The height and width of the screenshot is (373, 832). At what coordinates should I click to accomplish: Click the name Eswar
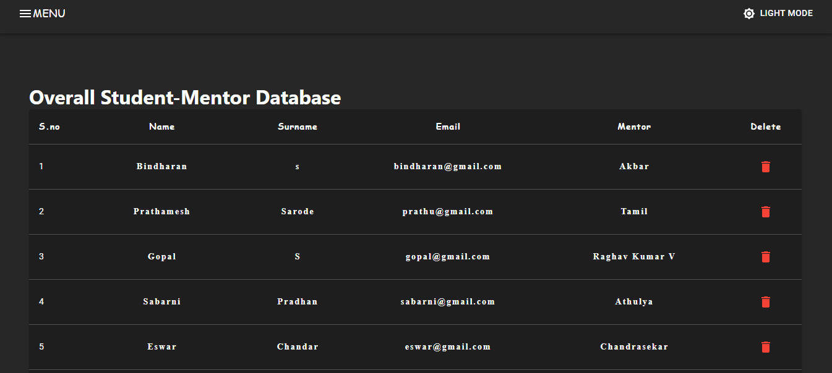[162, 347]
